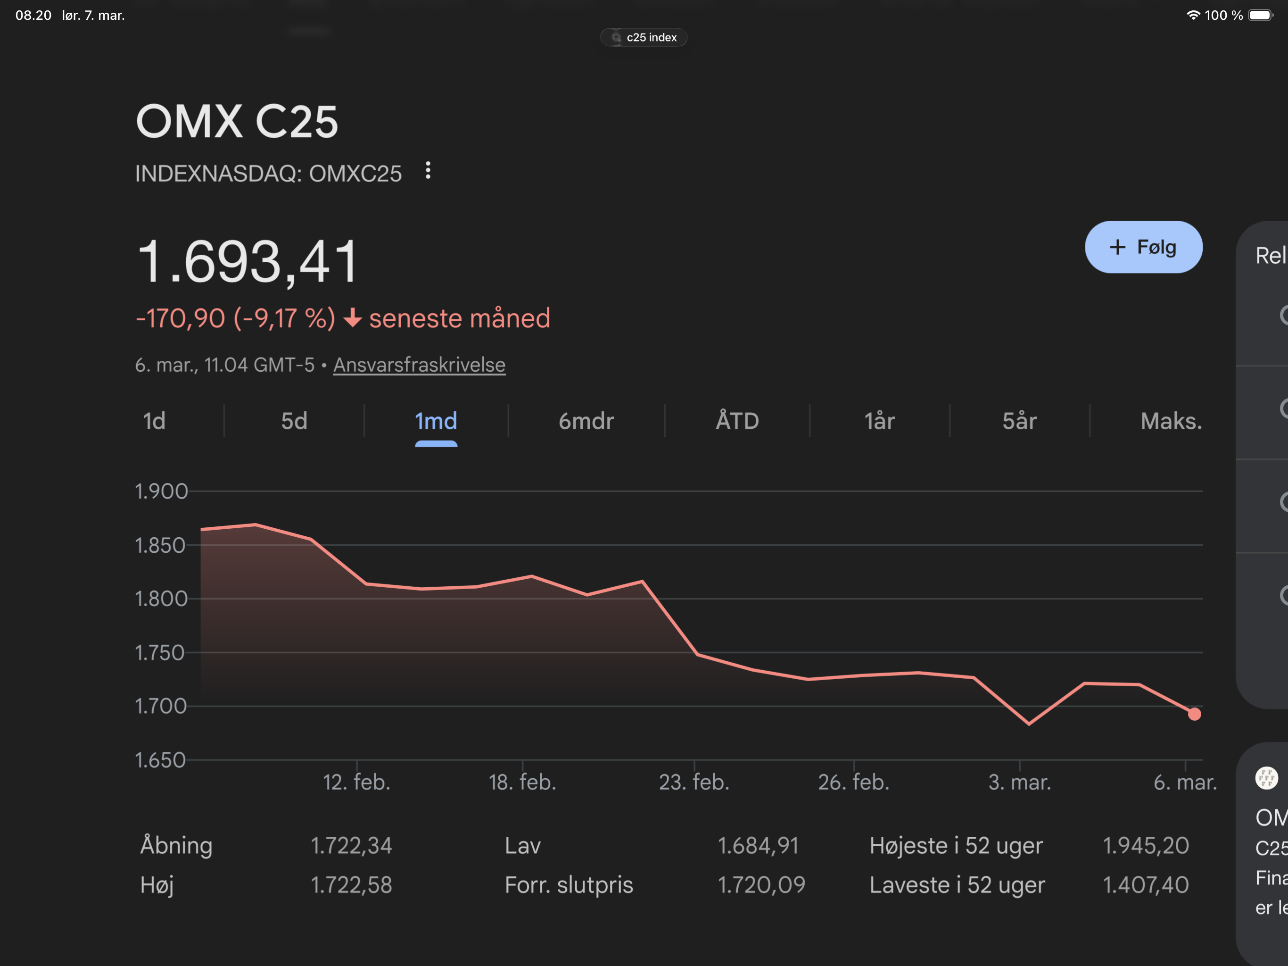
Task: Tap the date lør. 7. mar. in the status bar
Action: 94,15
